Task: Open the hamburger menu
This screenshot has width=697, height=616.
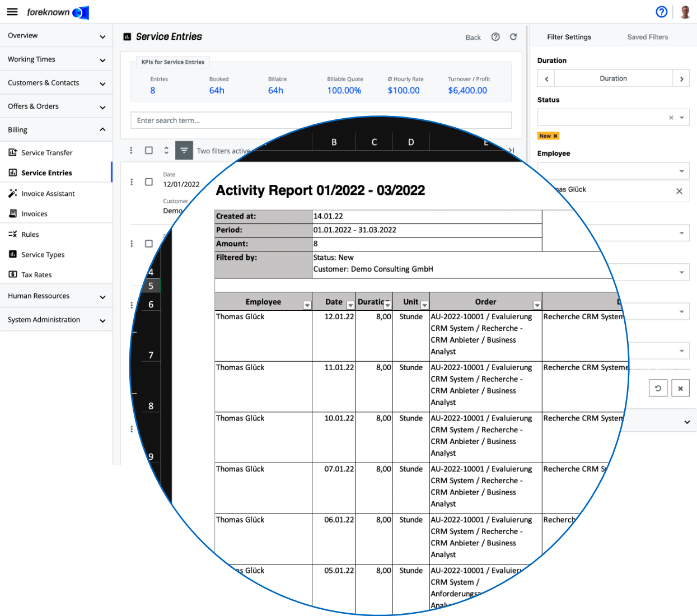Action: pos(12,12)
